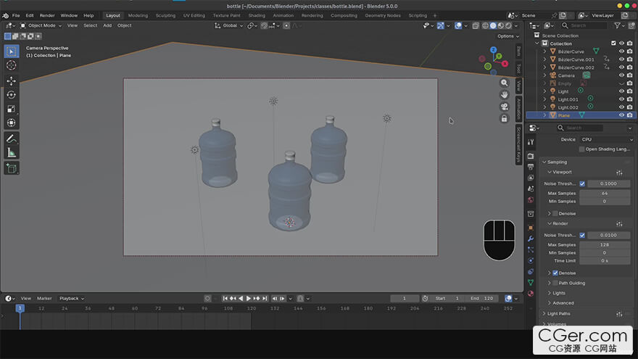
Task: Enable the Open Shading Language checkbox
Action: [581, 149]
